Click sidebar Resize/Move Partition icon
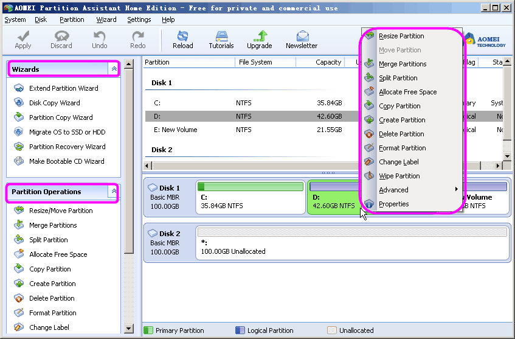This screenshot has height=339, width=515. click(x=19, y=210)
